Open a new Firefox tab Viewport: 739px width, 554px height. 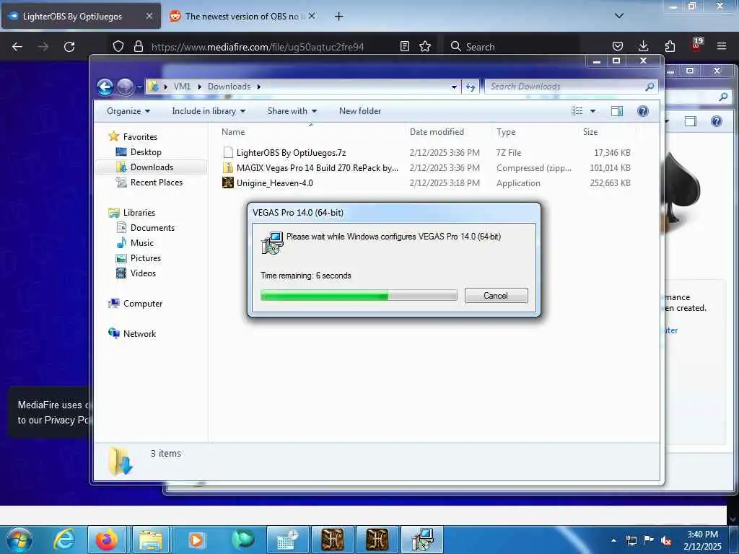click(338, 17)
